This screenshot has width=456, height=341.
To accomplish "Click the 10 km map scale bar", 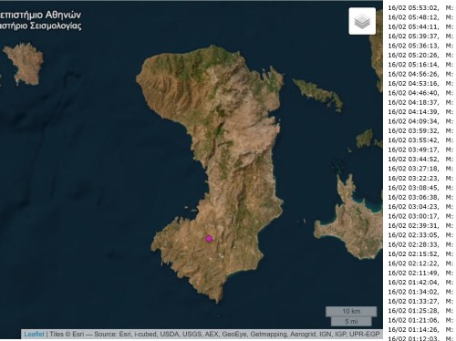I will (351, 312).
